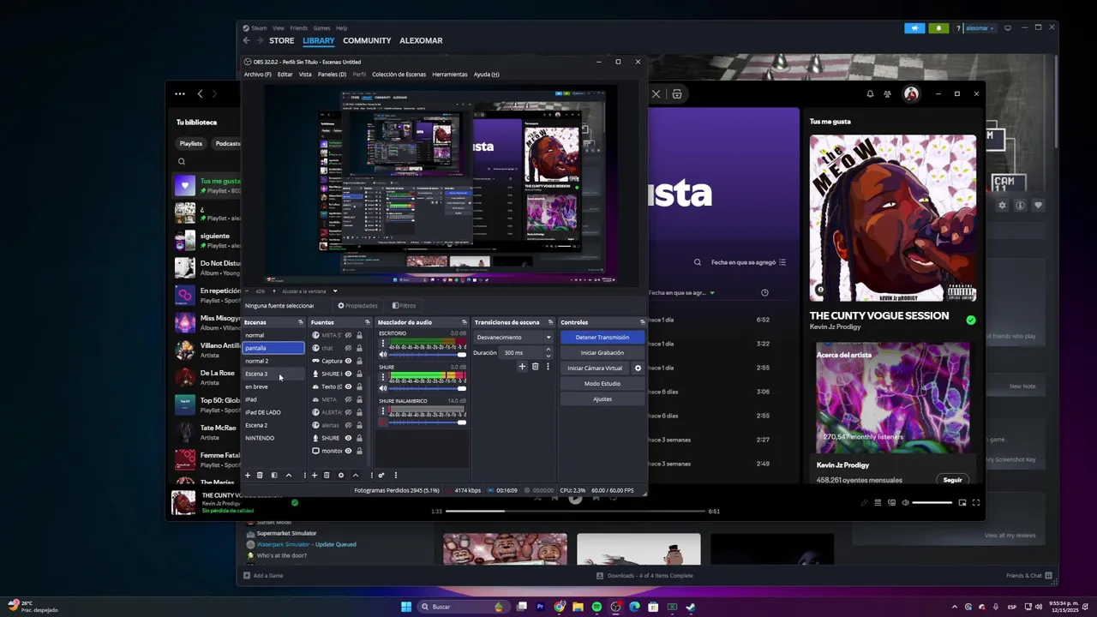Click Iniciar Cámara Virtual button
This screenshot has width=1097, height=617.
595,368
